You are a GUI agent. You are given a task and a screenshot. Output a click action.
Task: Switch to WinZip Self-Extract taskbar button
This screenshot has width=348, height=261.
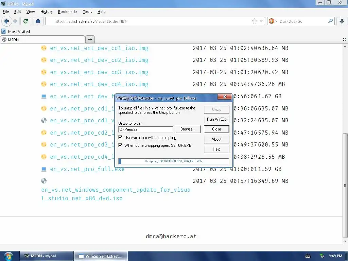101,256
